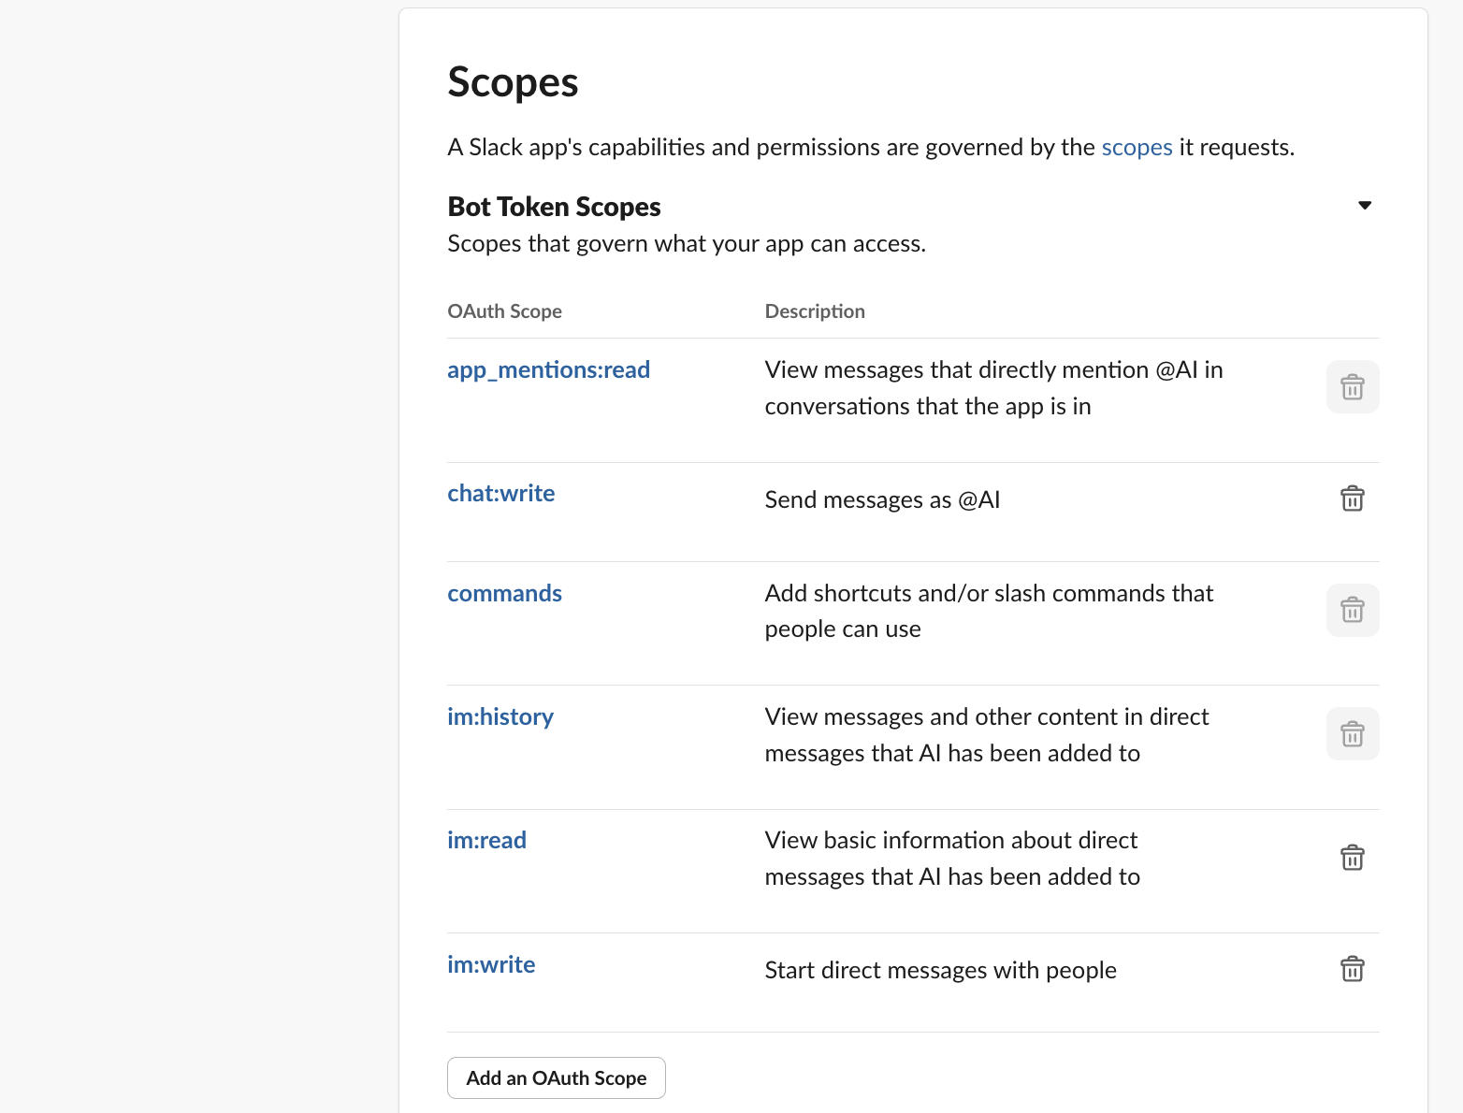Collapse the Bot Token Scopes section
1463x1113 pixels.
pyautogui.click(x=1365, y=204)
